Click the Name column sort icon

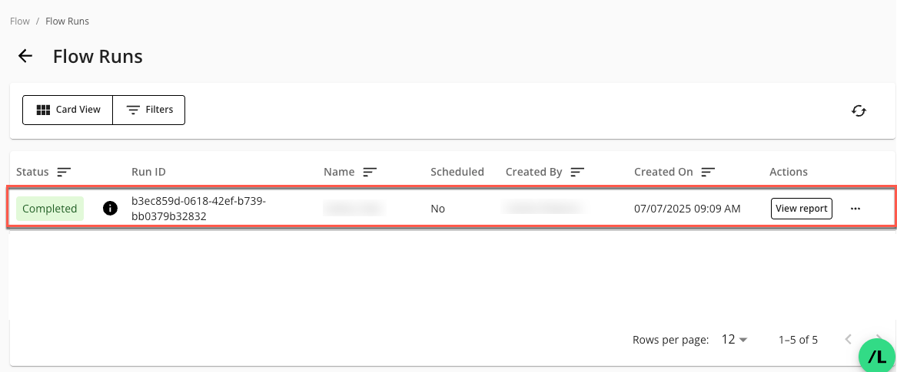pos(370,172)
